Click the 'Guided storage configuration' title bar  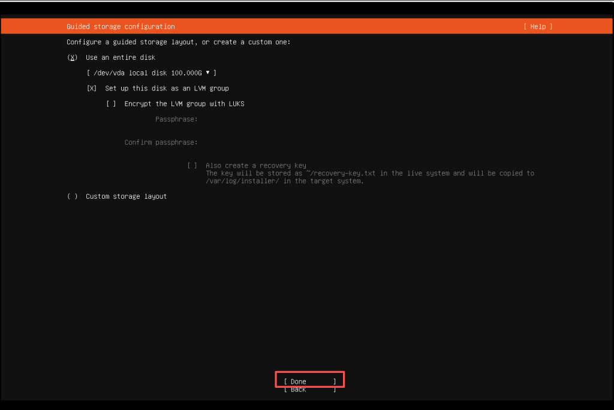click(x=120, y=26)
